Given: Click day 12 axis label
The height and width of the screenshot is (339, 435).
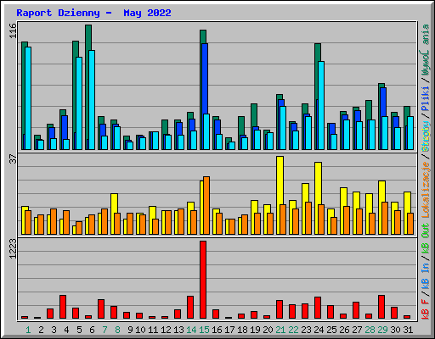Looking at the screenshot, I should (x=166, y=330).
